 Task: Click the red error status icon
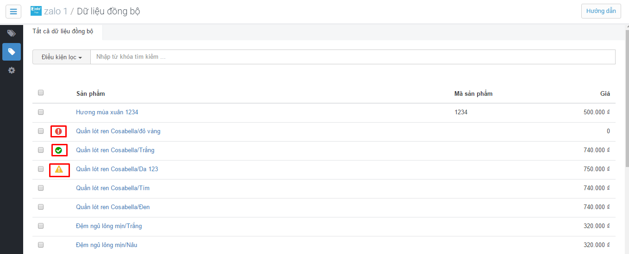(58, 131)
